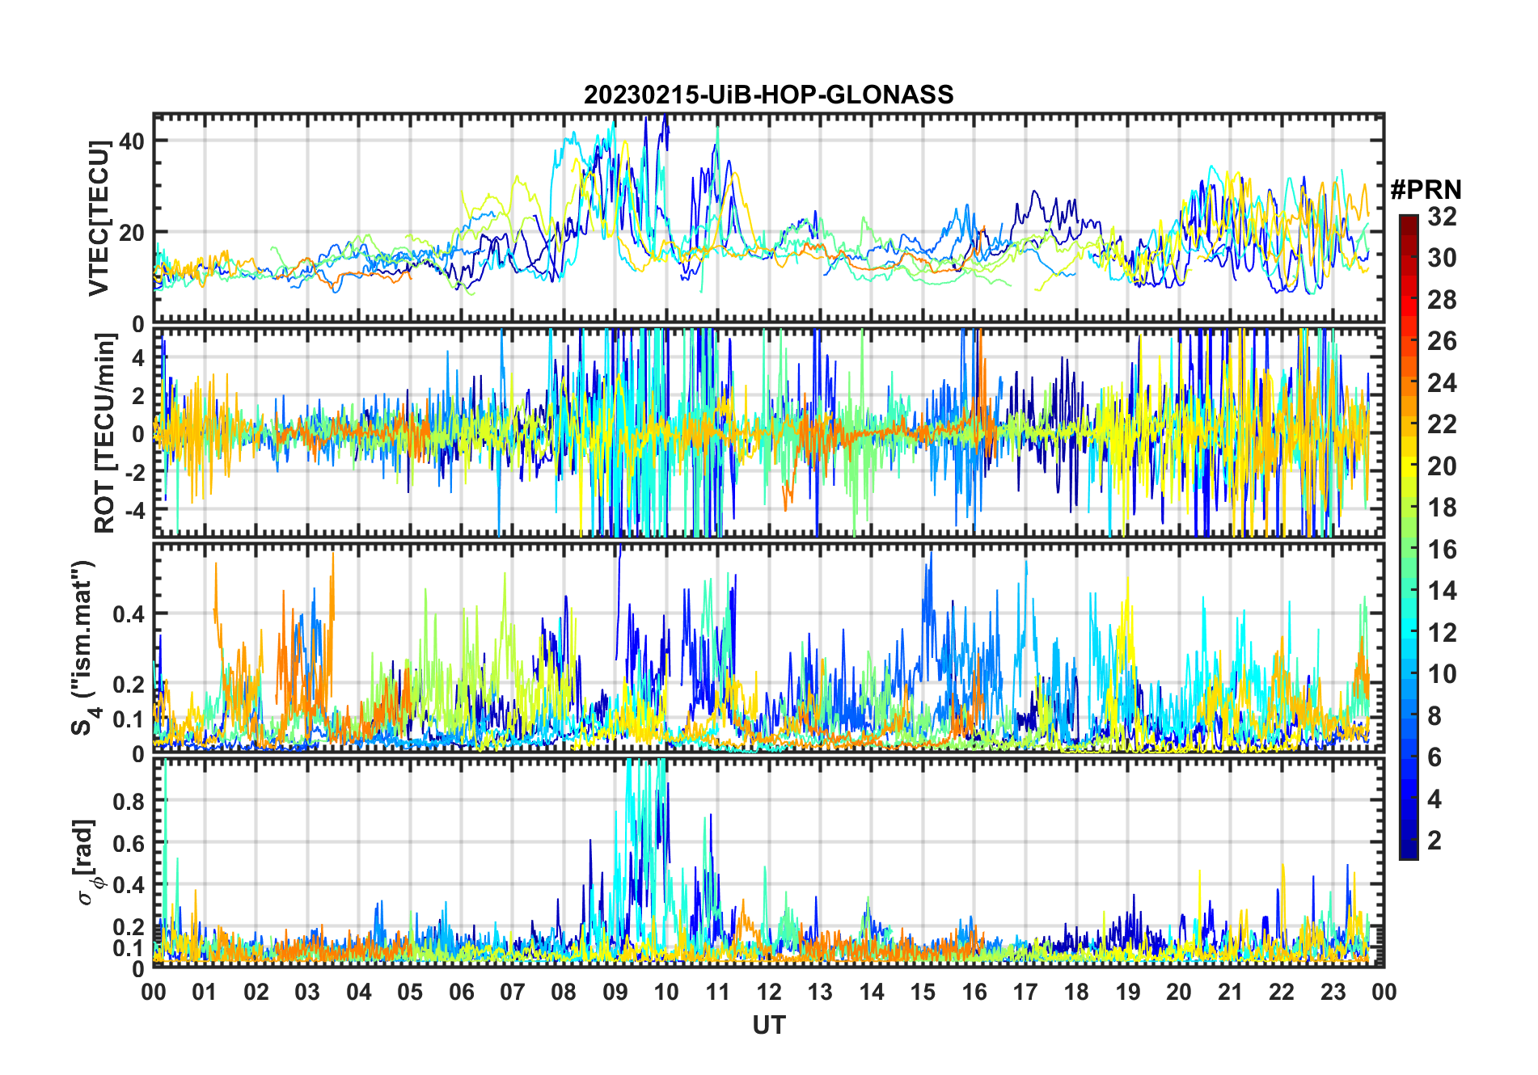Select colorbar tick label "26"
Screen dimensions: 1538x1075
click(x=1442, y=341)
